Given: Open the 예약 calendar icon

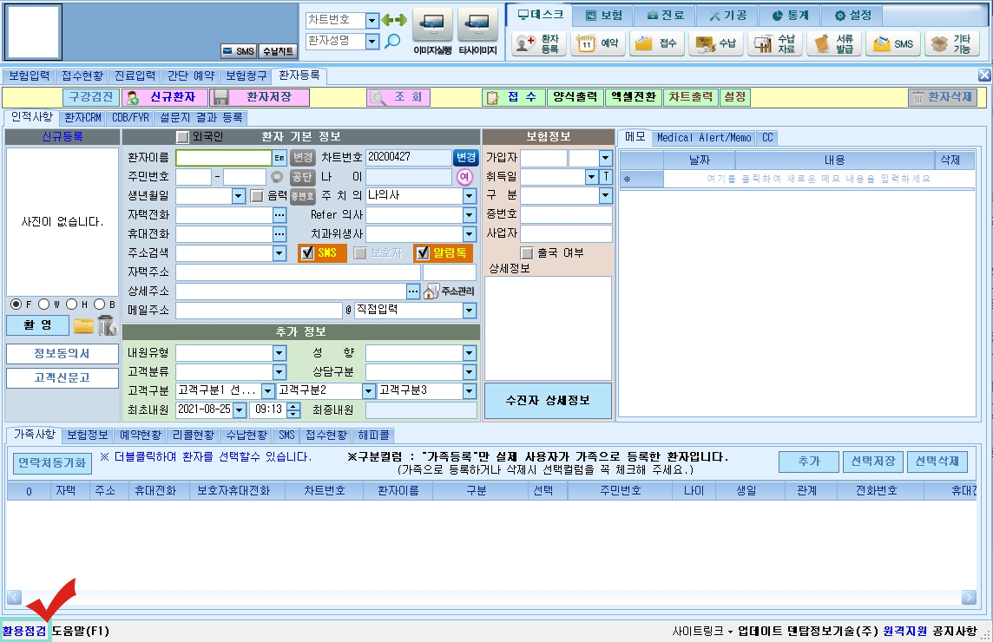Looking at the screenshot, I should click(596, 43).
